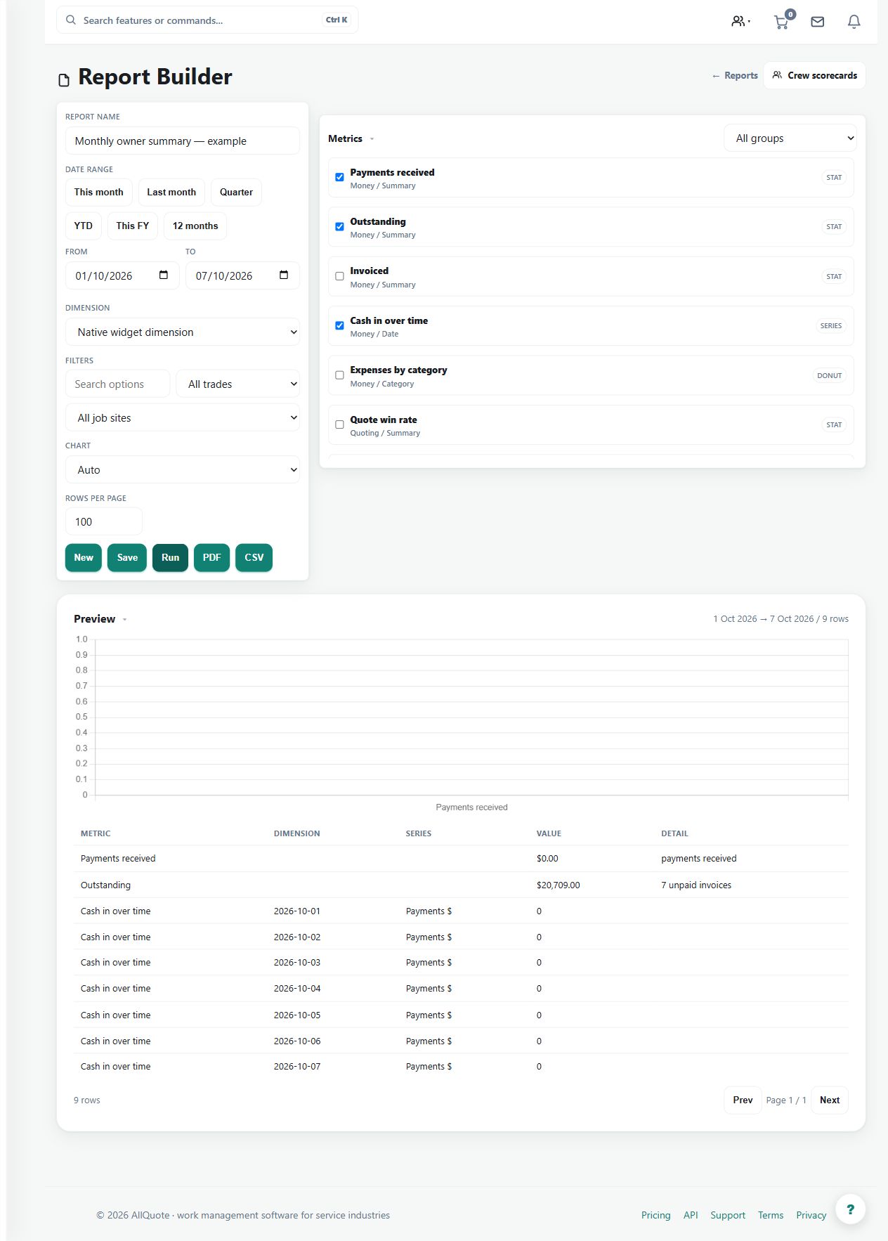888x1241 pixels.
Task: Open the All trades filter dropdown
Action: click(238, 384)
